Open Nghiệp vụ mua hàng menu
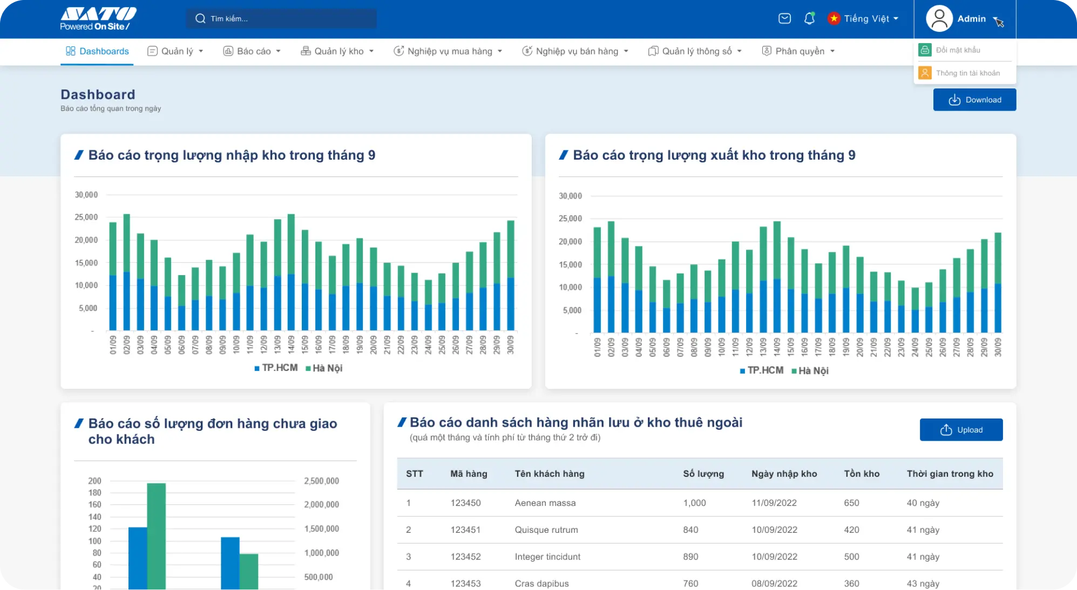The width and height of the screenshot is (1077, 590). coord(448,51)
